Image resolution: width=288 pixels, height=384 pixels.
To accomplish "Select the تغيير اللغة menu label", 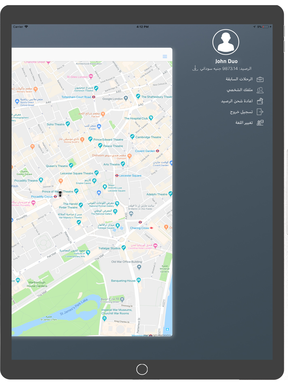I will click(x=244, y=123).
